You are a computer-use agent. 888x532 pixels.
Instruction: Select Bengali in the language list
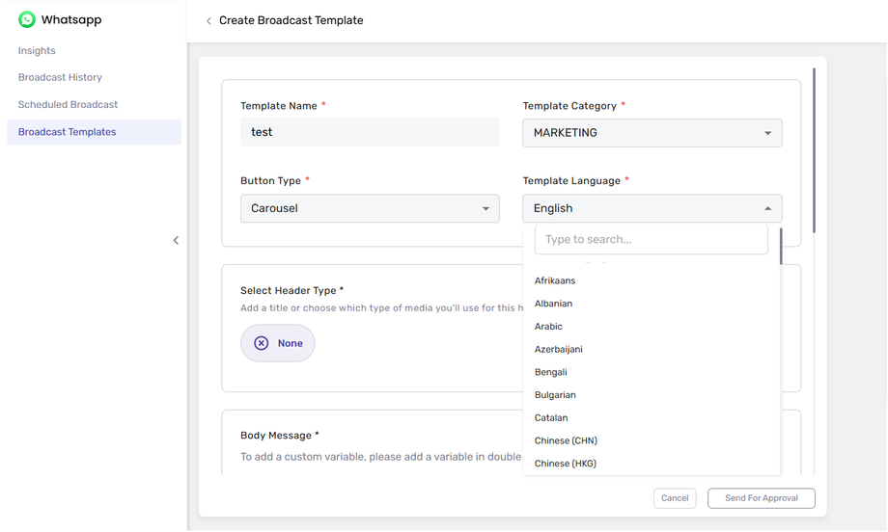pos(551,372)
